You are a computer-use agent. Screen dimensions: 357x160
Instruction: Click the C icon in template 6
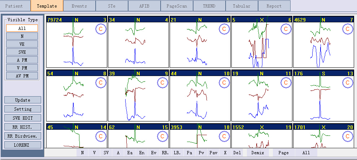coord(286,29)
